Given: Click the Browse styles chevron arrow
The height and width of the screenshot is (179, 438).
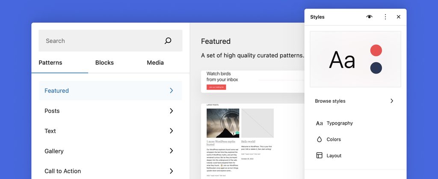Looking at the screenshot, I should click(x=392, y=101).
